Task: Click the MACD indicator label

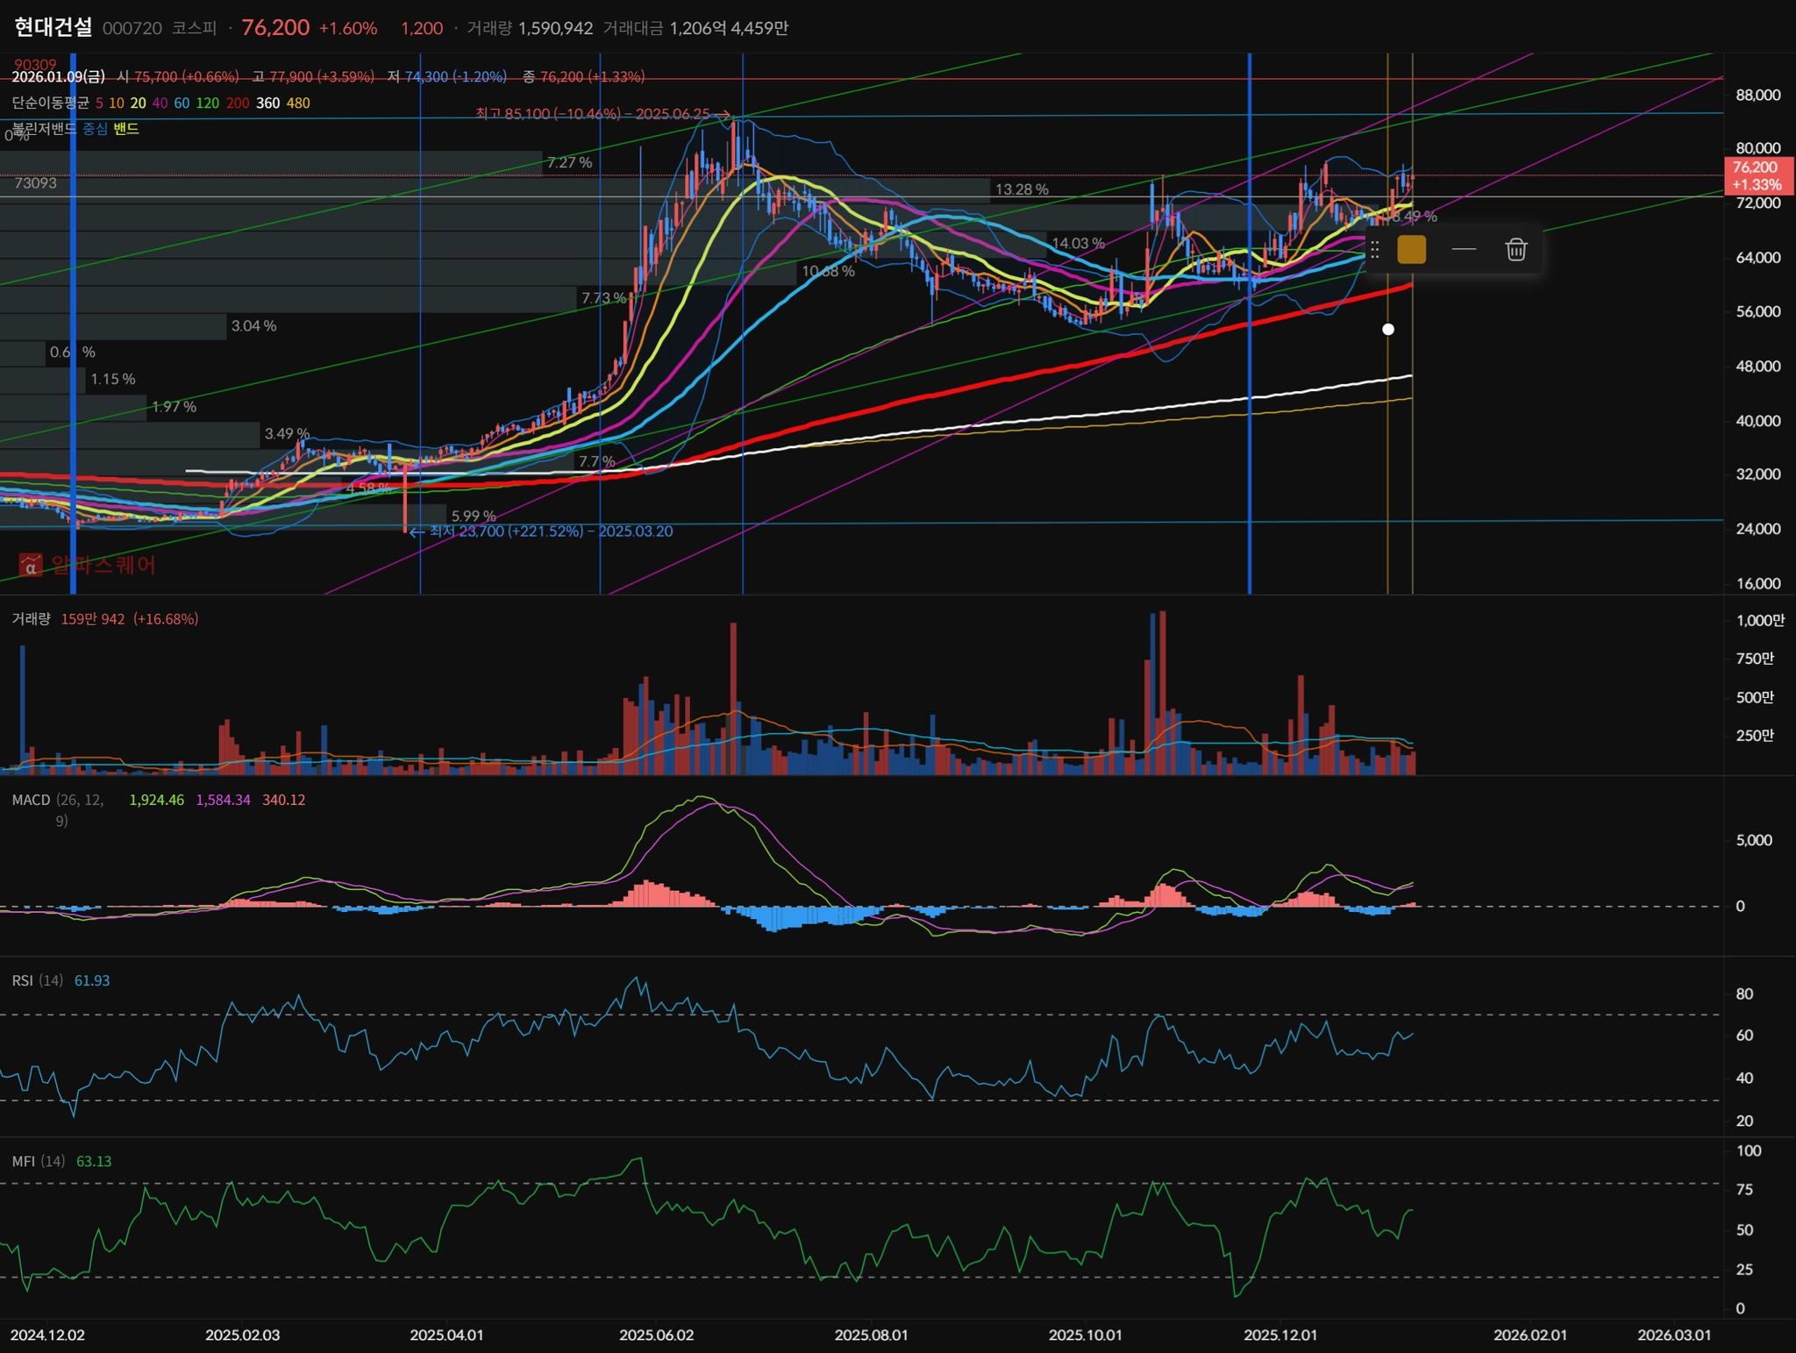Action: (32, 800)
